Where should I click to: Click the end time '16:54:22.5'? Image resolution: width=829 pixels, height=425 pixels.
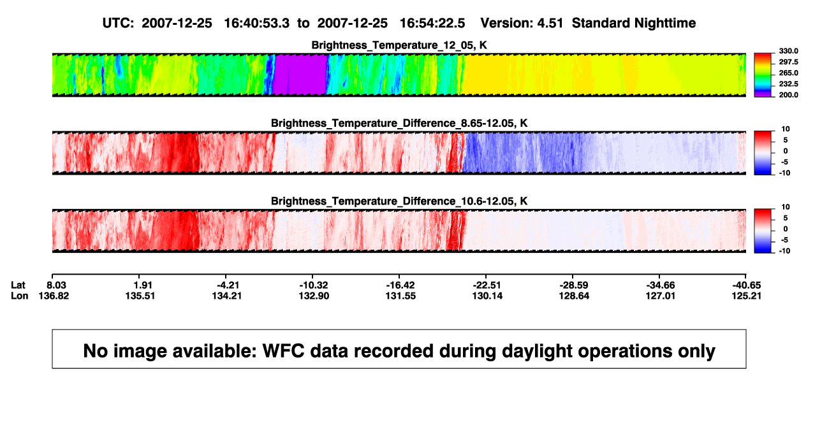click(432, 24)
